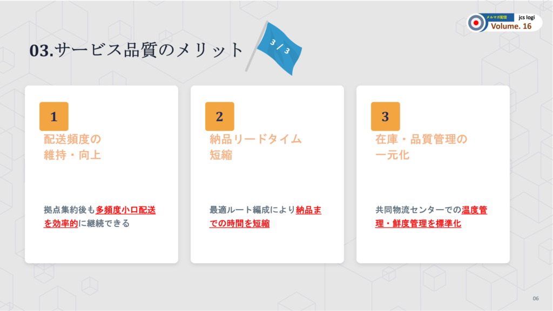Click the red target bullseye logo icon

point(476,23)
